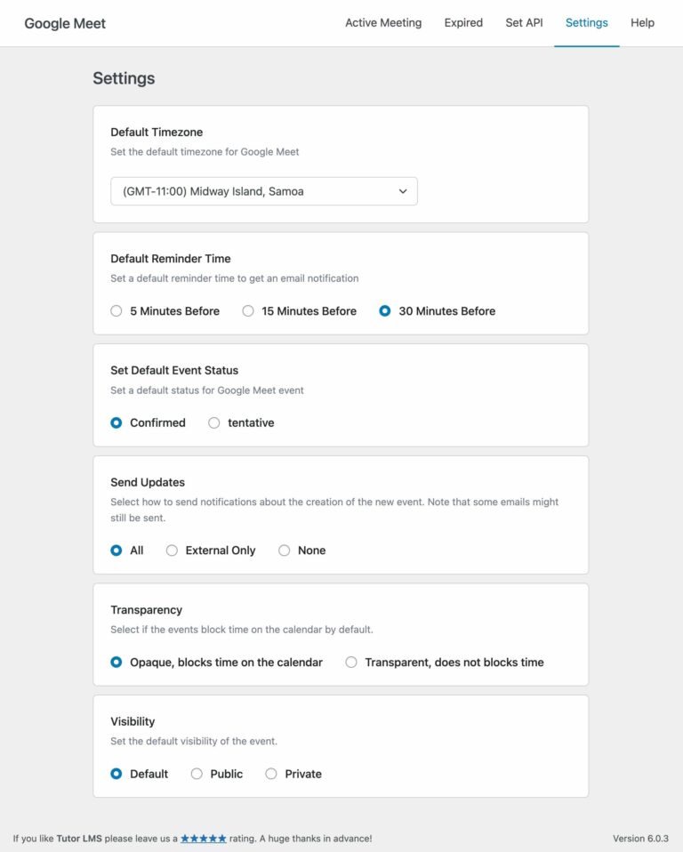Set event status to tentative
The width and height of the screenshot is (683, 852).
(213, 422)
